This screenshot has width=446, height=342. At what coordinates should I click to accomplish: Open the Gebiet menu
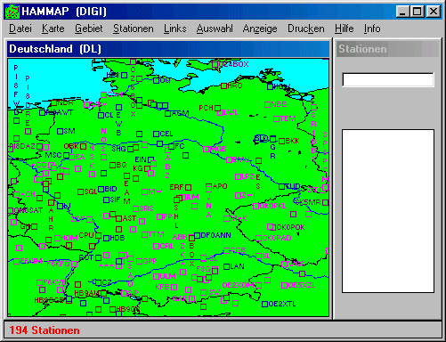tap(88, 28)
